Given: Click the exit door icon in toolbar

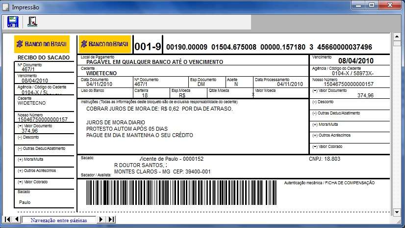Looking at the screenshot, I should click(32, 22).
